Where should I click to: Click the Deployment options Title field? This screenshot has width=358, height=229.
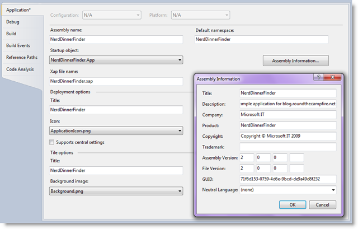(x=116, y=110)
